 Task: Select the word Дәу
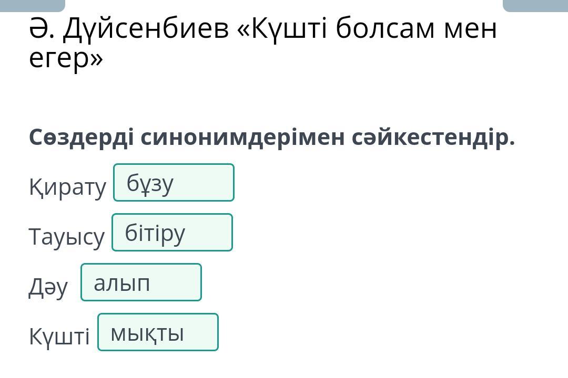(x=48, y=287)
